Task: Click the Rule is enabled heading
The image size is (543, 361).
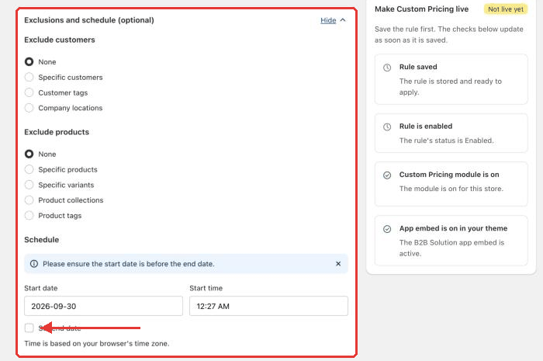Action: (x=426, y=126)
